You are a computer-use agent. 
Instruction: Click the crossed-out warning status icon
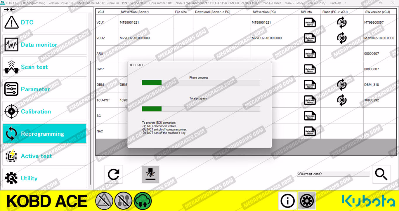(x=104, y=201)
